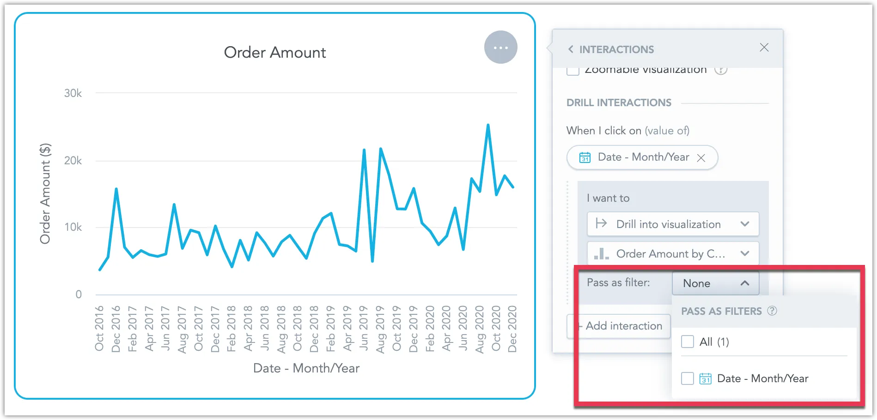The width and height of the screenshot is (877, 420).
Task: Click the drill arrow icon in I want to section
Action: click(x=602, y=224)
